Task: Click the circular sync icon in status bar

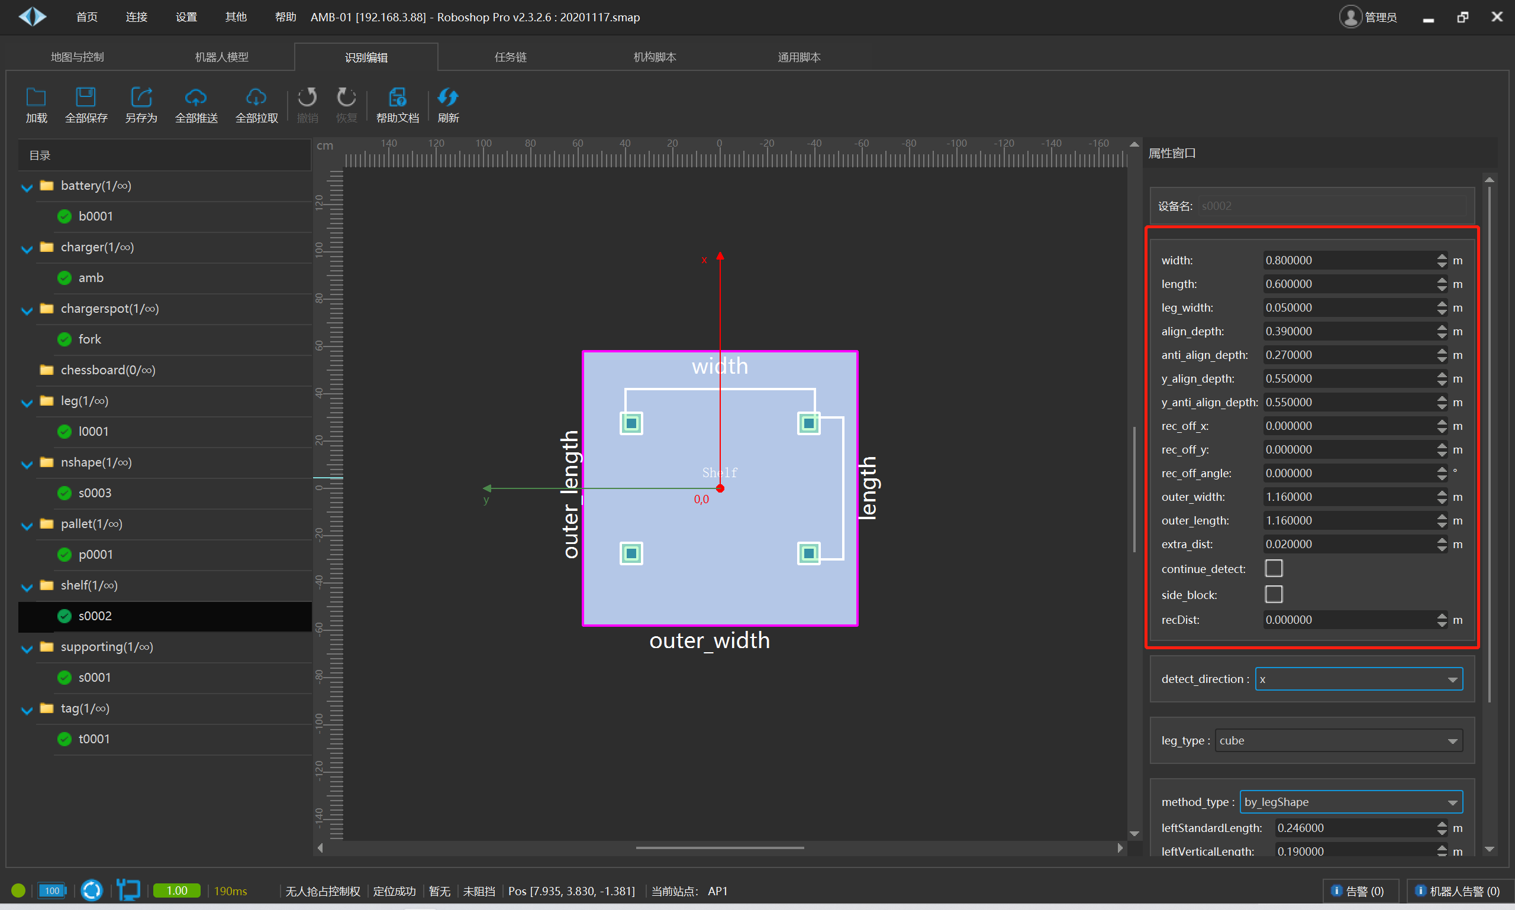Action: [92, 890]
